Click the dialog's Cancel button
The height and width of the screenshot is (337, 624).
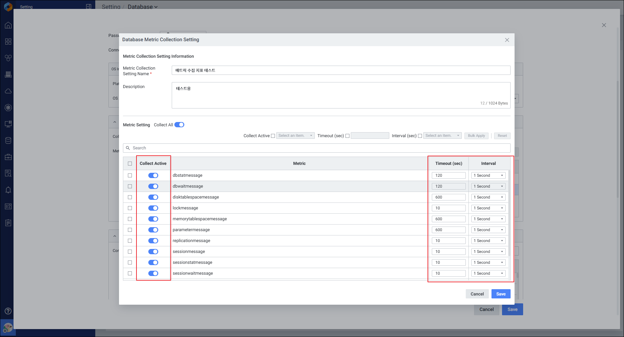[x=477, y=294]
